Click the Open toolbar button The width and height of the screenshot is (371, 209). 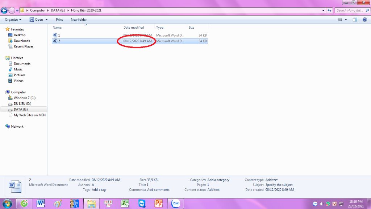point(37,20)
